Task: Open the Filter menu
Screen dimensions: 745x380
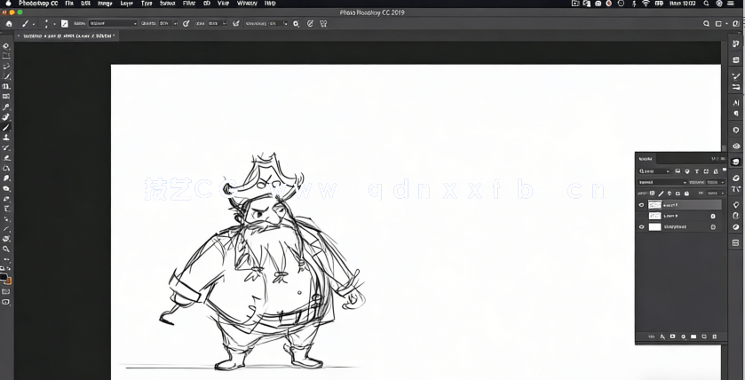Action: tap(188, 4)
